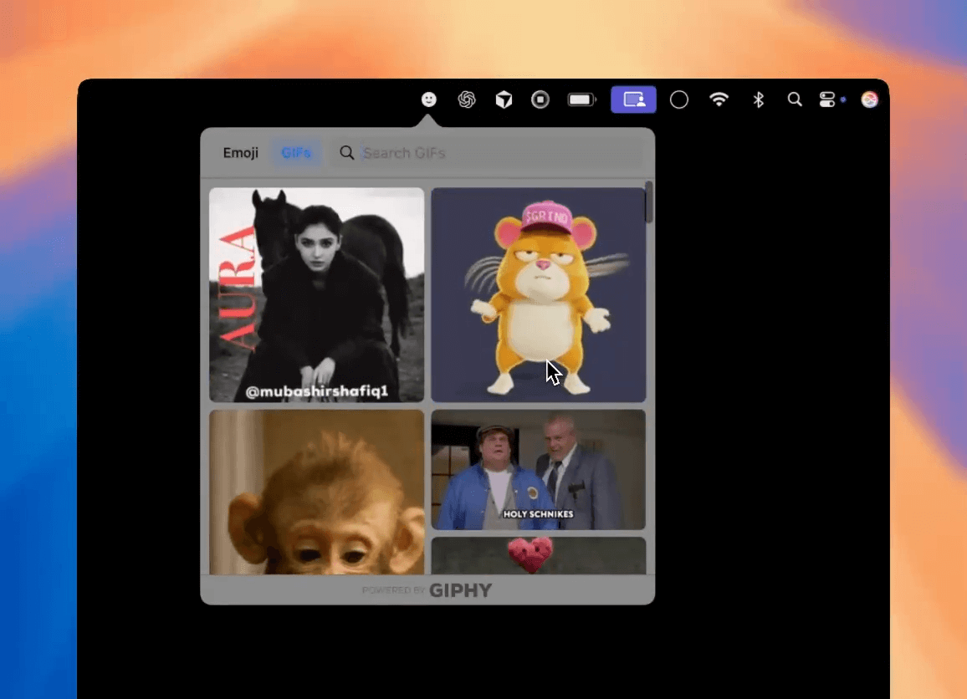967x699 pixels.
Task: Open the ChatGPT menu bar icon
Action: (467, 99)
